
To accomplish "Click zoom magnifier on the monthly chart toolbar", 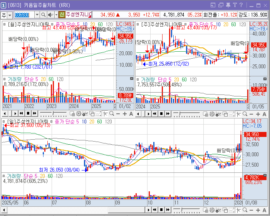I will [x=112, y=114].
